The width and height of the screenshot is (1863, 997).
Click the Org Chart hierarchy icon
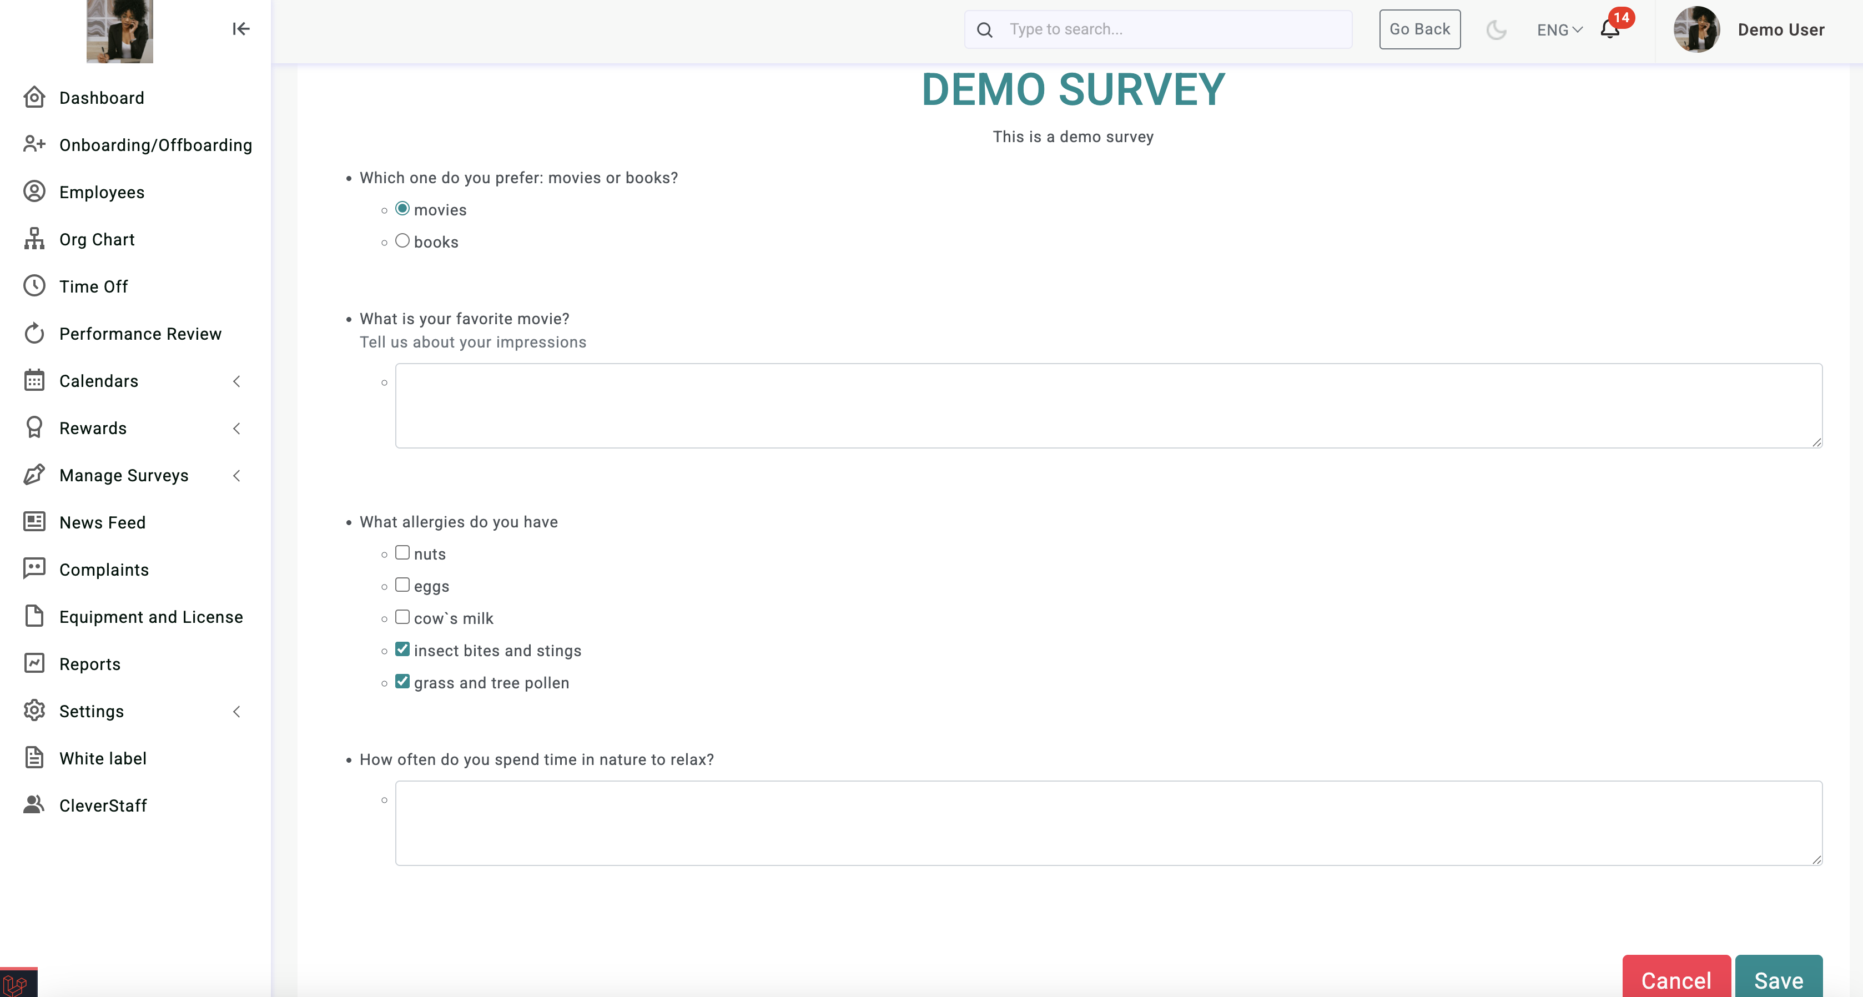click(34, 239)
